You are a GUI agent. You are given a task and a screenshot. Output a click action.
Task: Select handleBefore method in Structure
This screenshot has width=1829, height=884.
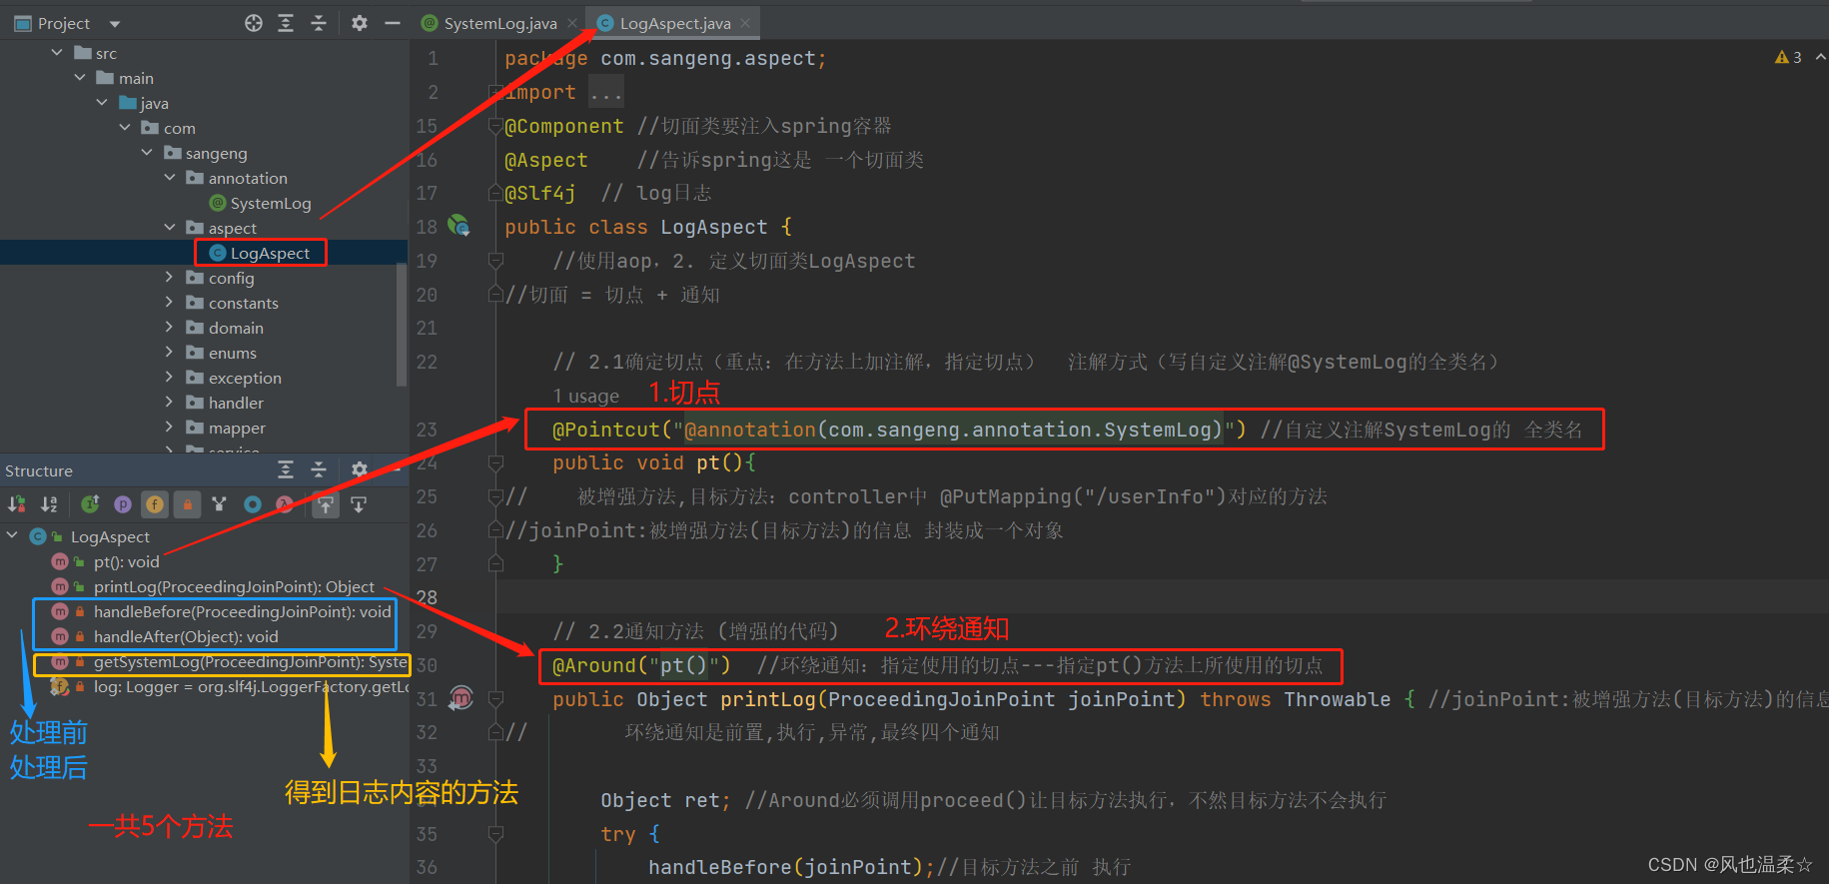pyautogui.click(x=242, y=611)
